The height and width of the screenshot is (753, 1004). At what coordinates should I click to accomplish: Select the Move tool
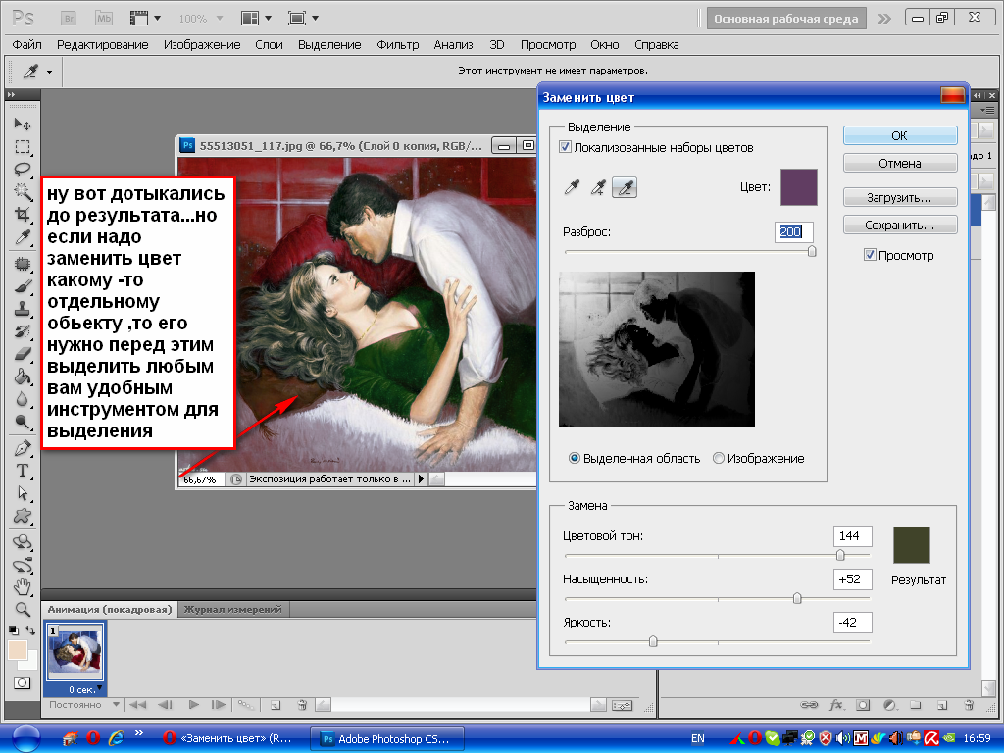23,124
